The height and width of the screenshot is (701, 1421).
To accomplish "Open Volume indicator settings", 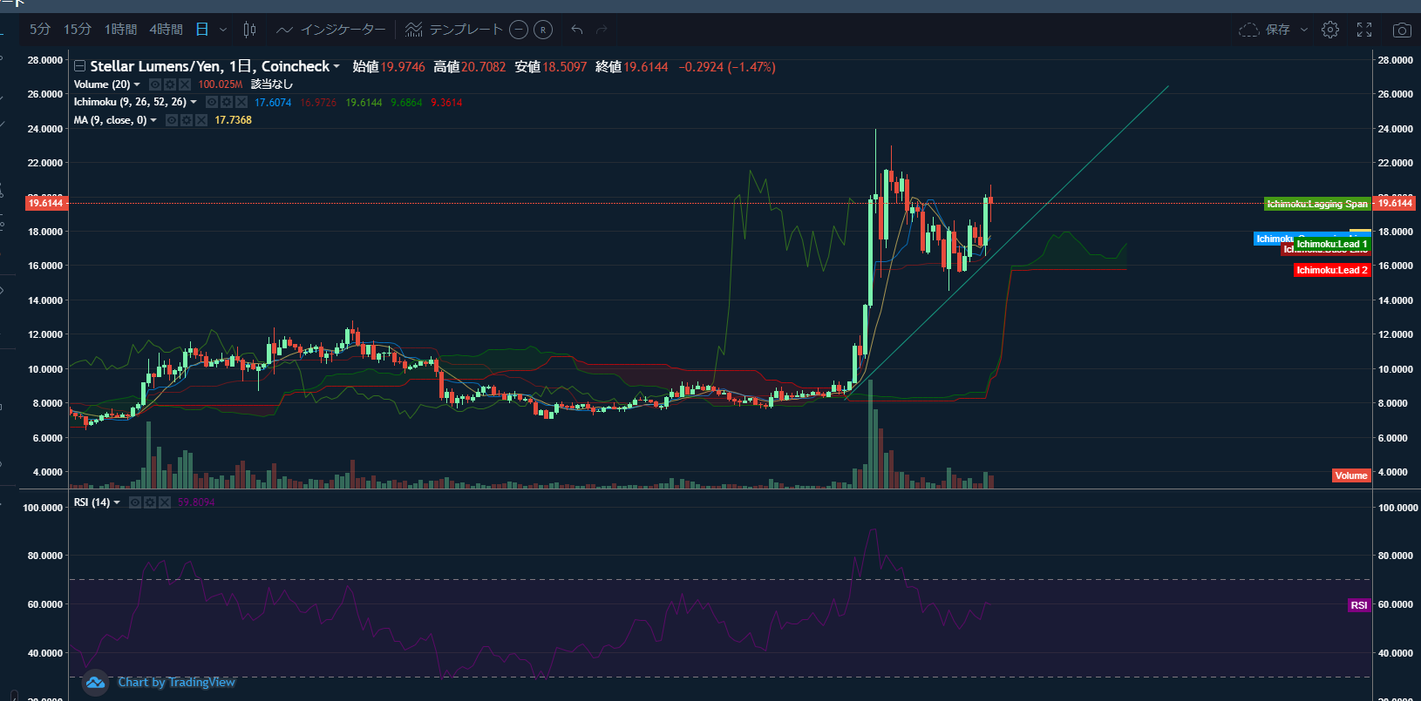I will [170, 84].
